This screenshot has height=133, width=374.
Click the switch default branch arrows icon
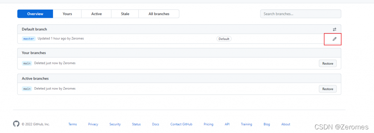pos(335,29)
